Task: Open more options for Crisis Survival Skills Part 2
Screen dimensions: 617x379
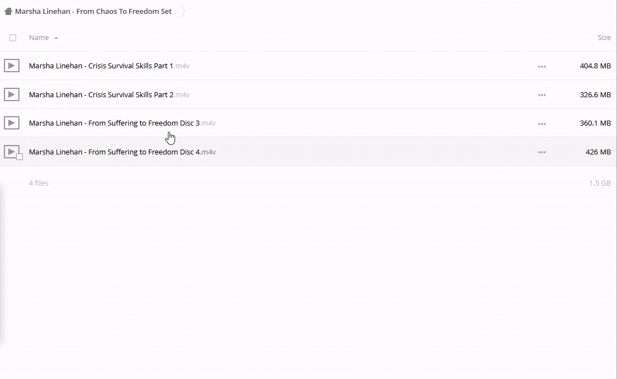Action: tap(541, 95)
